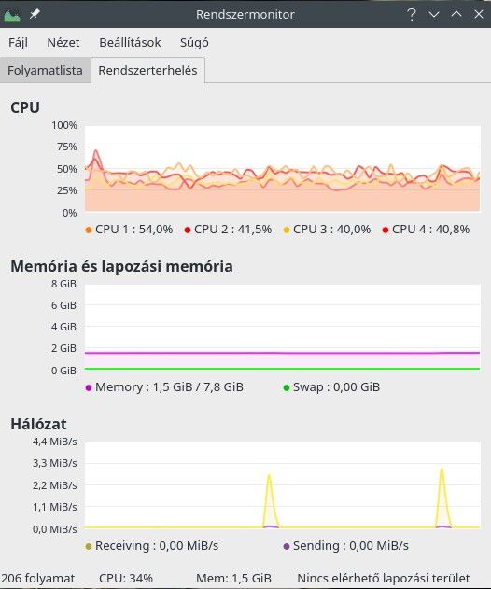Image resolution: width=491 pixels, height=589 pixels.
Task: Click the purple Memory legend dot
Action: (89, 387)
